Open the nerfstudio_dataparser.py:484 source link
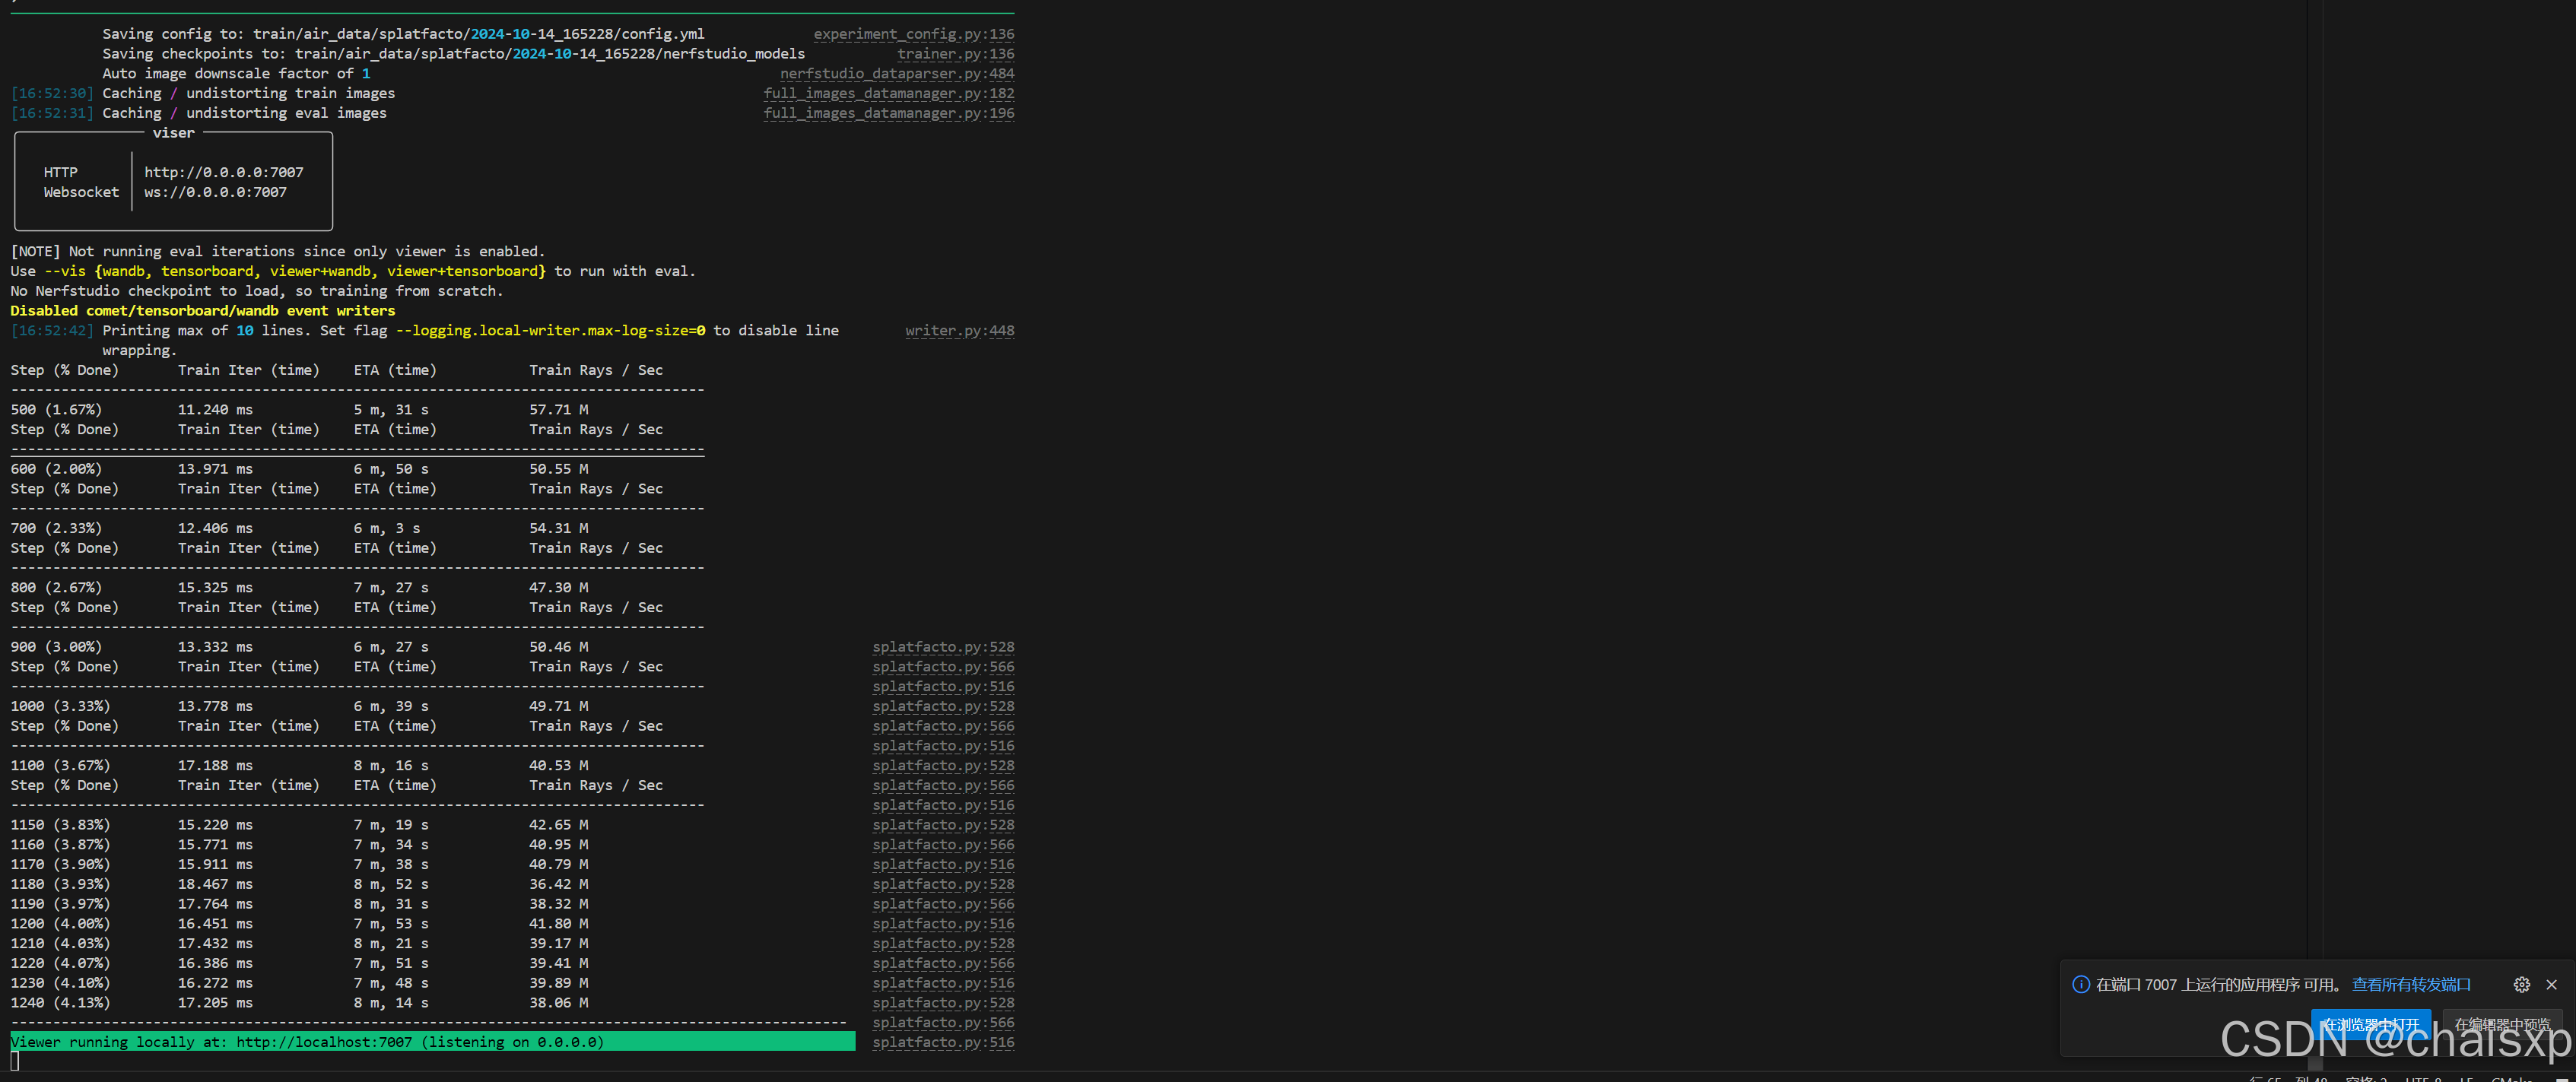The width and height of the screenshot is (2576, 1082). point(896,73)
